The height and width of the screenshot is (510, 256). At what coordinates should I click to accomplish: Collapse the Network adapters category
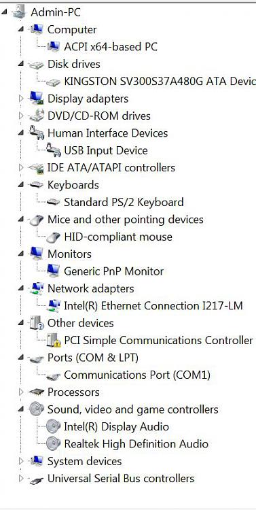pyautogui.click(x=21, y=288)
